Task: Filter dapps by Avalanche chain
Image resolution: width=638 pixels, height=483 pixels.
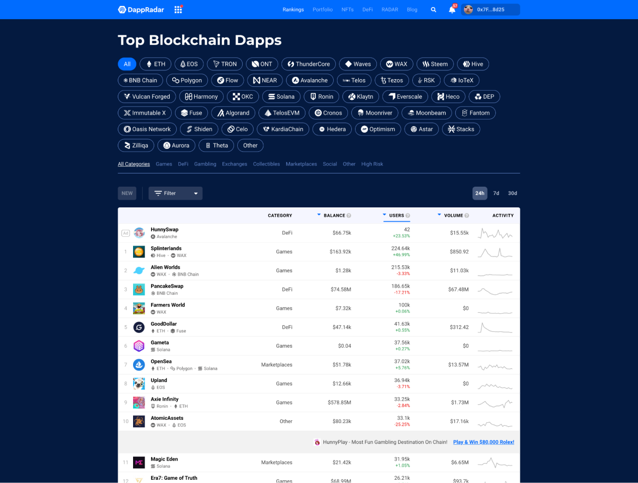Action: [310, 80]
